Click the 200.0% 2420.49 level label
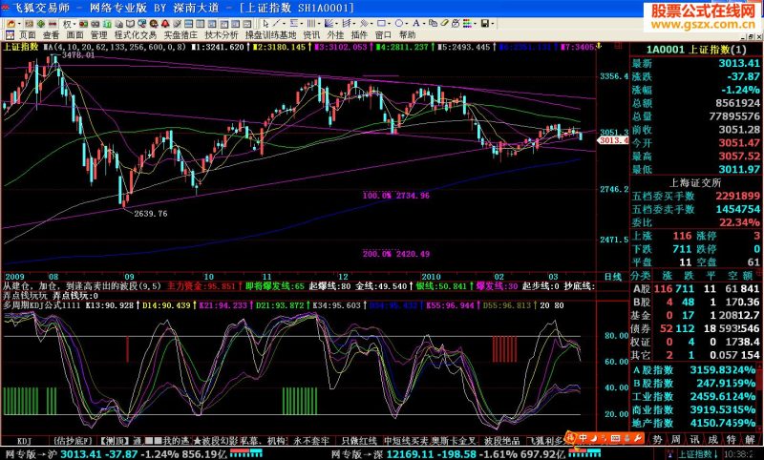Image resolution: width=764 pixels, height=460 pixels. [x=395, y=254]
